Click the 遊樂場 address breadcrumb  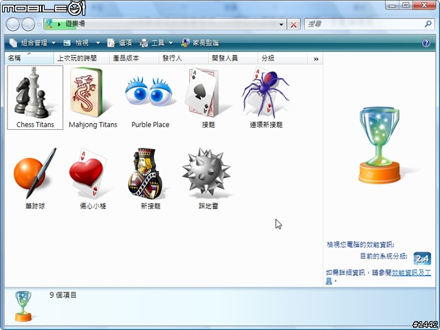[x=75, y=24]
